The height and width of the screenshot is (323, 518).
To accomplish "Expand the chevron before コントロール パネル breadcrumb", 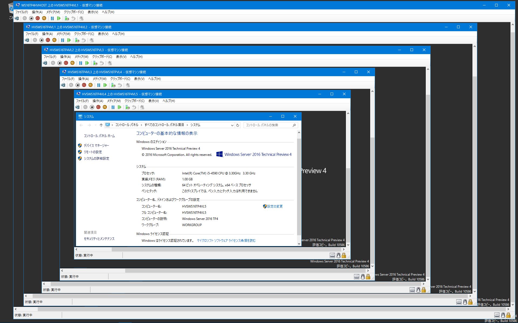I will click(112, 125).
